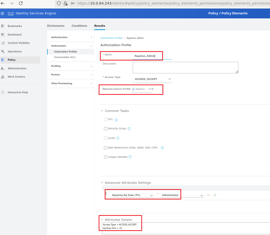Click the Dashboard sidebar icon
This screenshot has width=270, height=235.
(x=3, y=35)
